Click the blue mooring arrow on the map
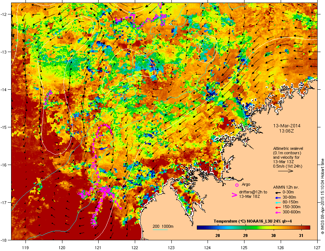The width and height of the screenshot is (325, 251). pos(103,148)
